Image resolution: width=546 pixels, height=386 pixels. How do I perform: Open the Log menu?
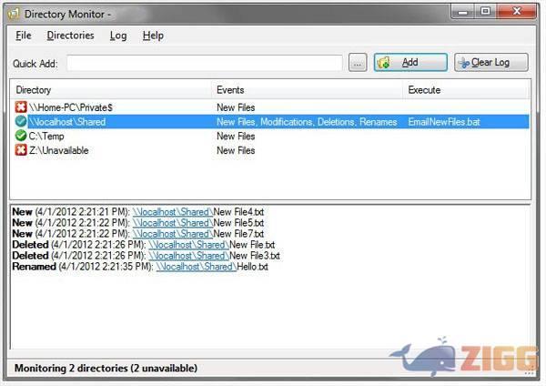click(x=118, y=36)
